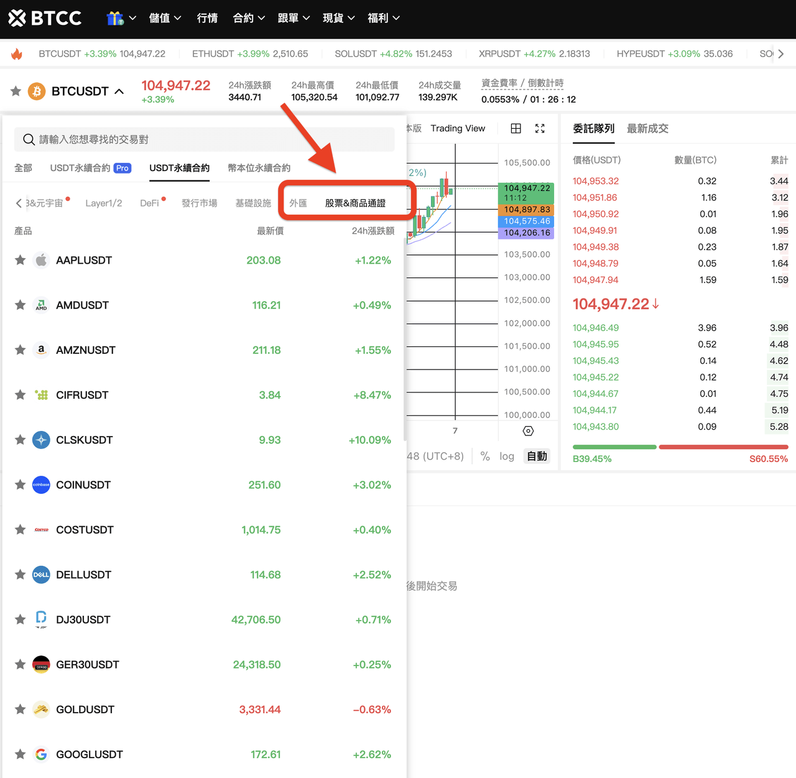Click the flame hot-pairs icon
The height and width of the screenshot is (778, 796).
click(17, 54)
